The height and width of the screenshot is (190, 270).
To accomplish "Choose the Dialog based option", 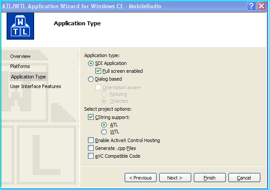I will click(x=91, y=79).
